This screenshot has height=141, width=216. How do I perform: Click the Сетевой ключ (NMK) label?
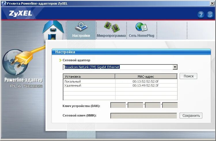coord(79,115)
